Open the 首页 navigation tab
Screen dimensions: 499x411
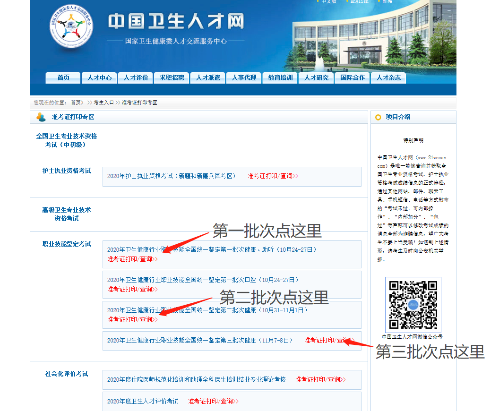tap(63, 77)
